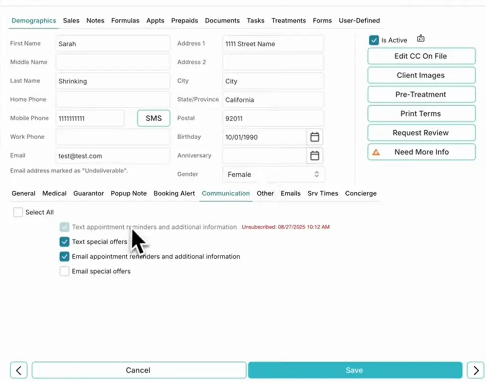Switch to the Emails tab
This screenshot has height=382, width=486.
coord(290,193)
